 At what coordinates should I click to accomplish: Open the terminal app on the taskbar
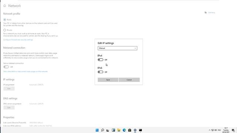pyautogui.click(x=141, y=130)
